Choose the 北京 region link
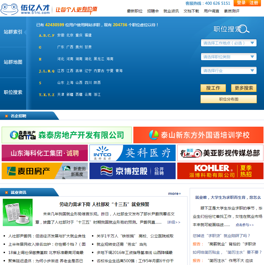Screen dimensions: 264x265 pos(70,35)
